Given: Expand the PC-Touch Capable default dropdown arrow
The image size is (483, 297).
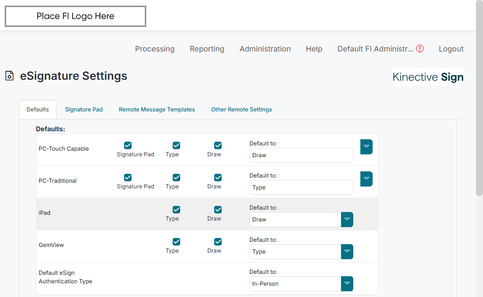Looking at the screenshot, I should 366,147.
